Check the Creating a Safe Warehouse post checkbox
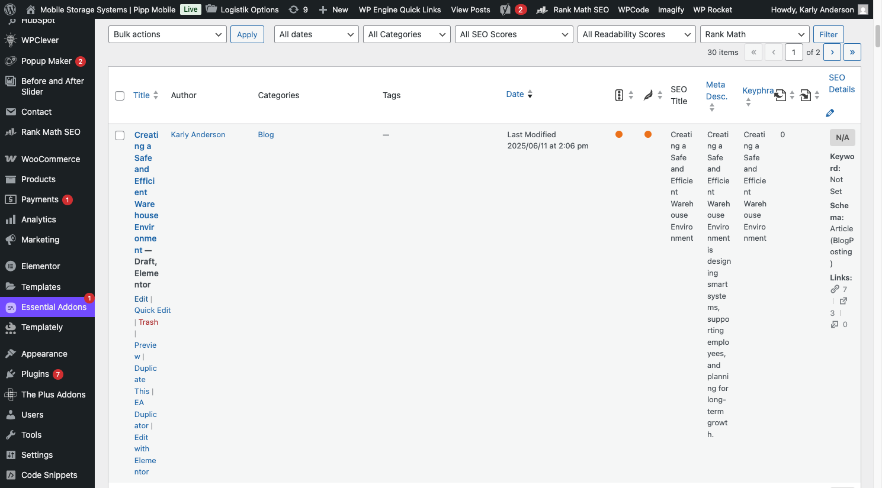Image resolution: width=882 pixels, height=488 pixels. click(x=120, y=135)
